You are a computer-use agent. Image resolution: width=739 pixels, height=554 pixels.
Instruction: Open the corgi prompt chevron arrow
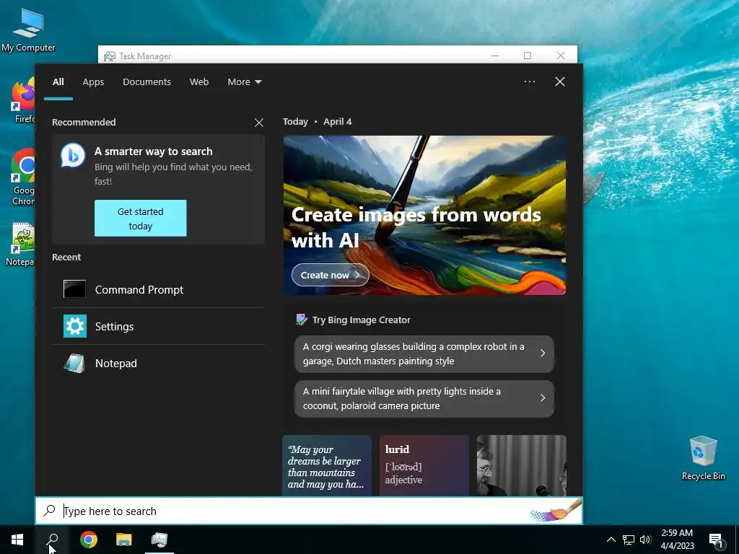tap(543, 353)
